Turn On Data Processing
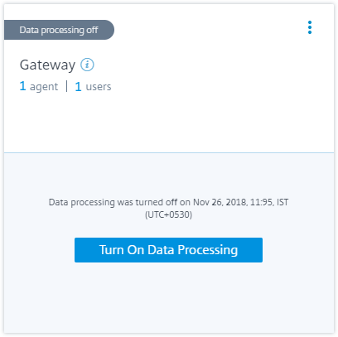This screenshot has height=337, width=338. [168, 250]
